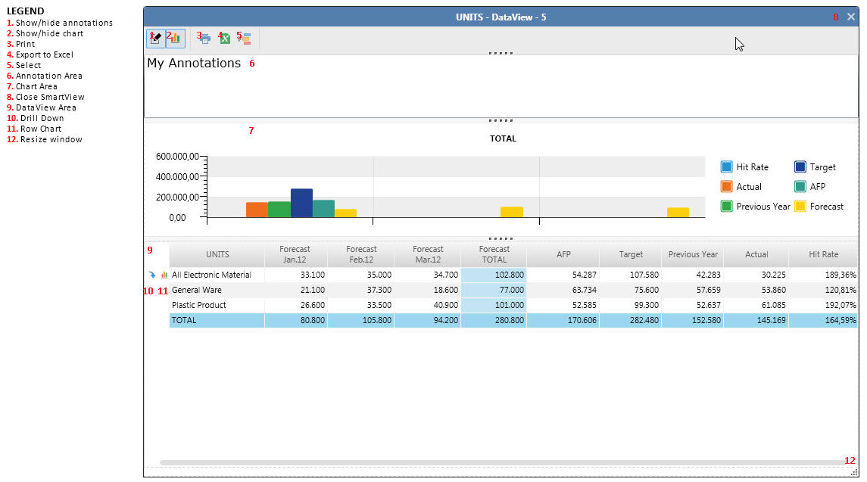Select the Plastic Product row label

198,305
